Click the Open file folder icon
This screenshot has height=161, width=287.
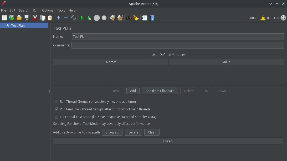[x=19, y=18]
